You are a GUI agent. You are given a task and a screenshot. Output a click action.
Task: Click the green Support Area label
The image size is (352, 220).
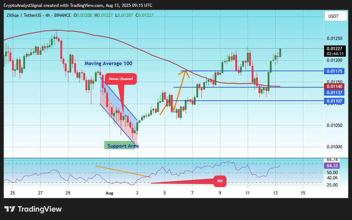click(x=122, y=146)
